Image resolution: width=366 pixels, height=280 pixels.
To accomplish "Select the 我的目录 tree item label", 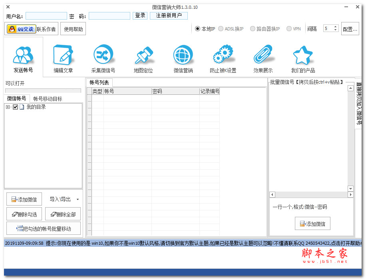I will 36,107.
